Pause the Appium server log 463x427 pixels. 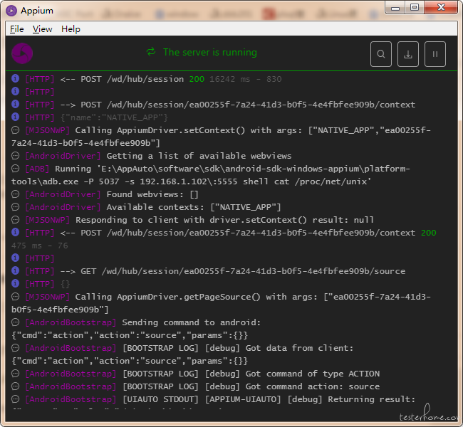tap(435, 54)
